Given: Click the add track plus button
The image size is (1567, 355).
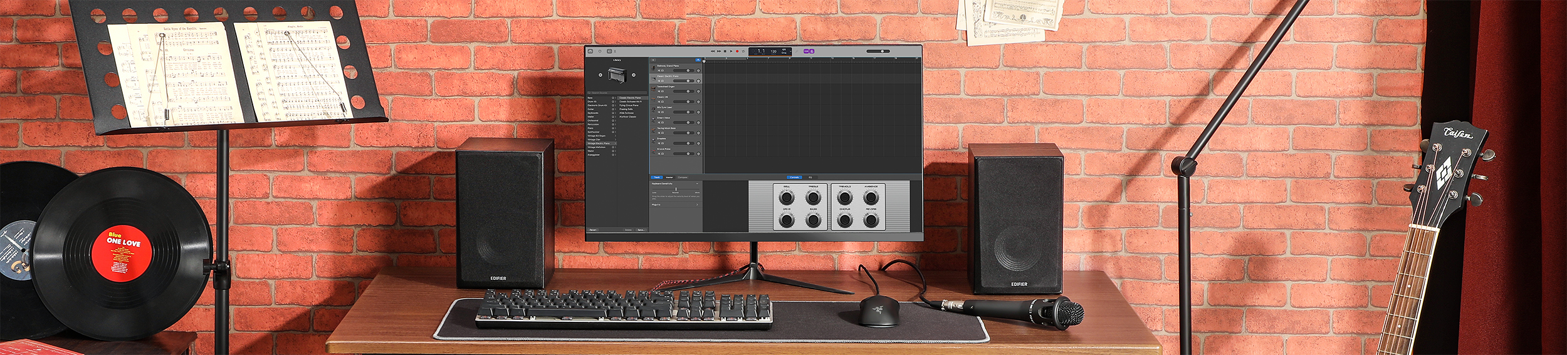Looking at the screenshot, I should point(653,60).
